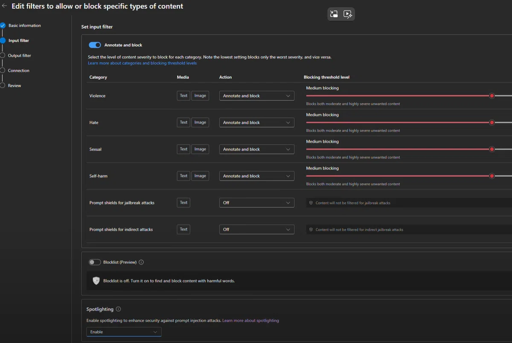This screenshot has height=343, width=512.
Task: Open the Action dropdown for Self-harm
Action: (257, 176)
